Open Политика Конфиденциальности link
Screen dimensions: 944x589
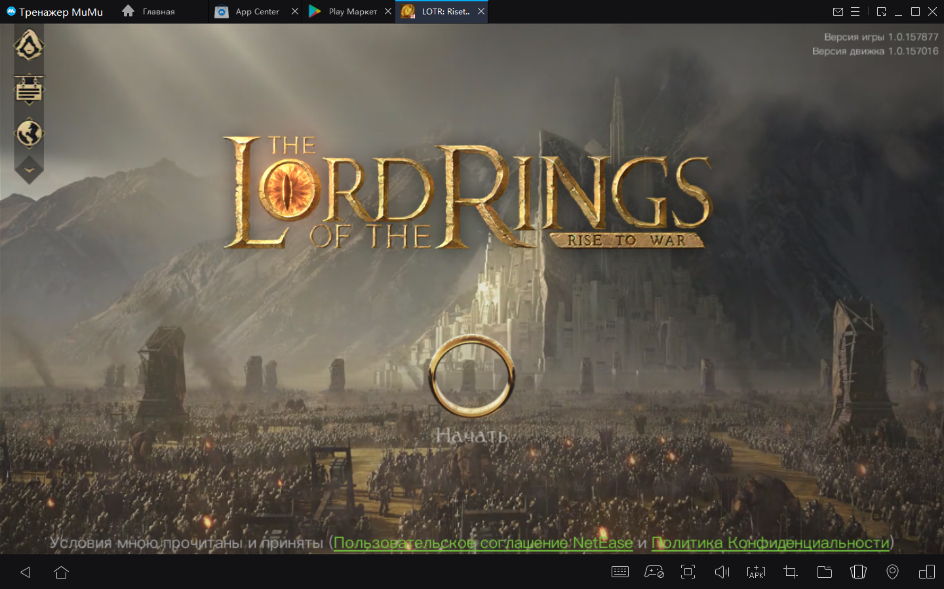(x=771, y=543)
